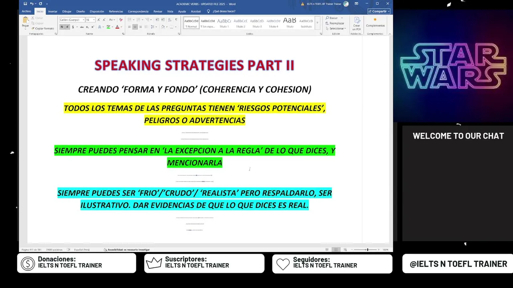
Task: Toggle show paragraph marks pilcrow
Action: point(176,20)
